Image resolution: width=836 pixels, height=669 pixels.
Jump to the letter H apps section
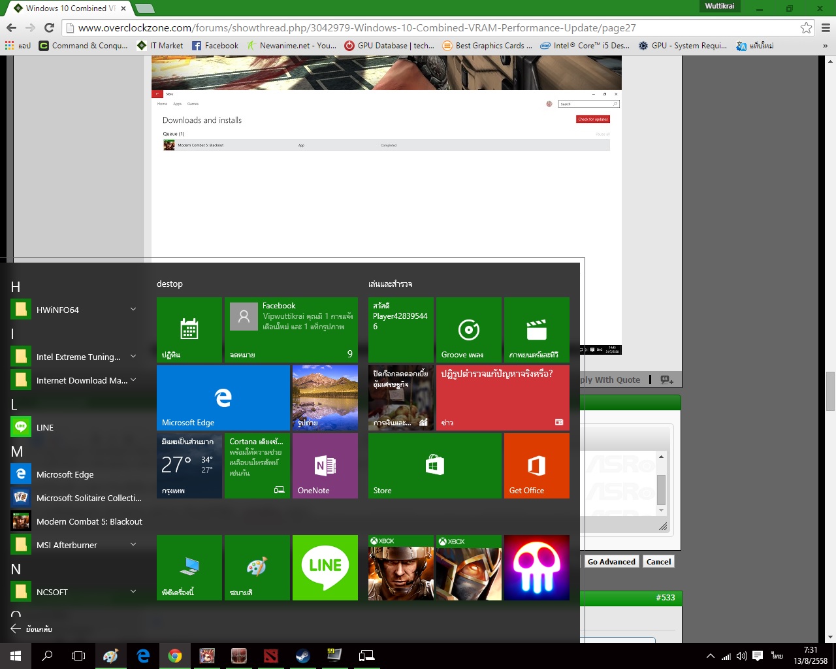[16, 287]
